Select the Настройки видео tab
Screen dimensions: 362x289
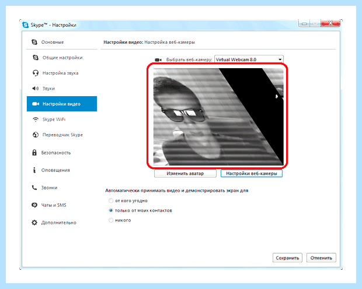click(x=62, y=104)
